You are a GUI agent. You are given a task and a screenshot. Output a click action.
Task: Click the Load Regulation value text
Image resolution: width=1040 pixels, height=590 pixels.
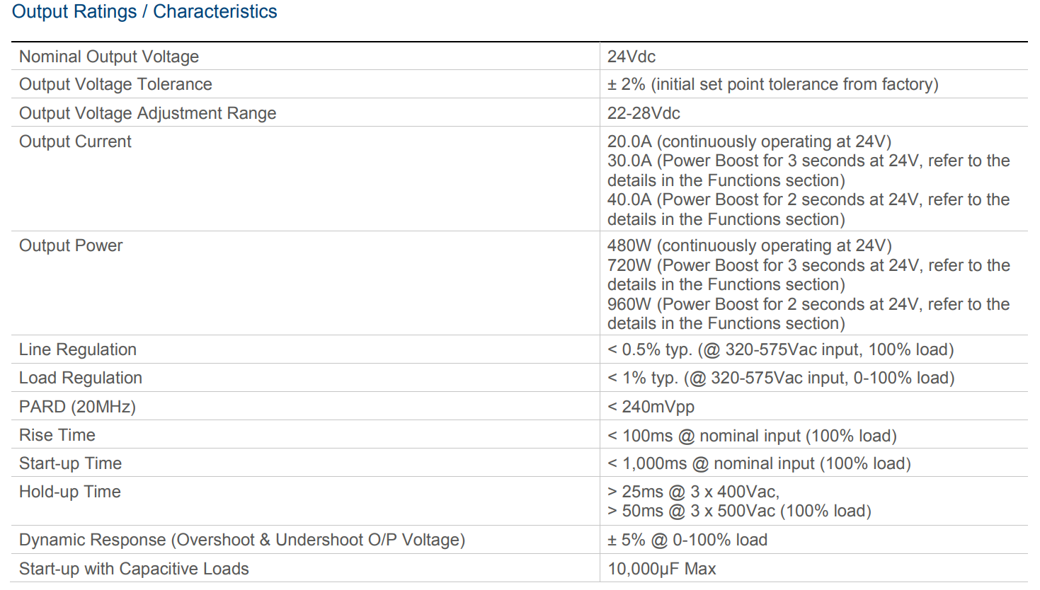click(781, 378)
